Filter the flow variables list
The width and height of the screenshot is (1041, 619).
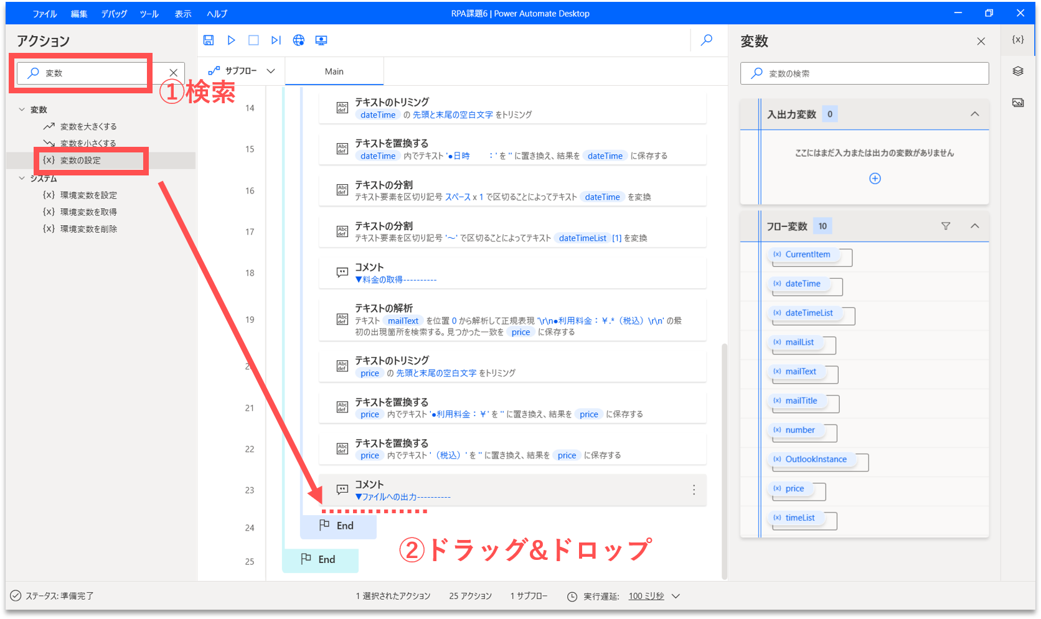click(946, 226)
